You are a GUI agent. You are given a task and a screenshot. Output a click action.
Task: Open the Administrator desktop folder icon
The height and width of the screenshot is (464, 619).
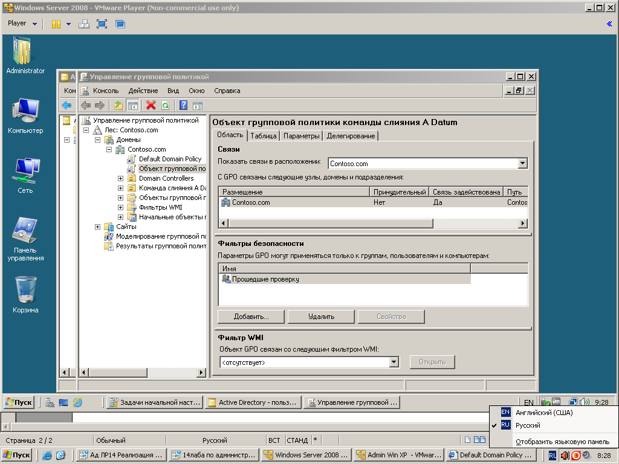click(x=25, y=56)
